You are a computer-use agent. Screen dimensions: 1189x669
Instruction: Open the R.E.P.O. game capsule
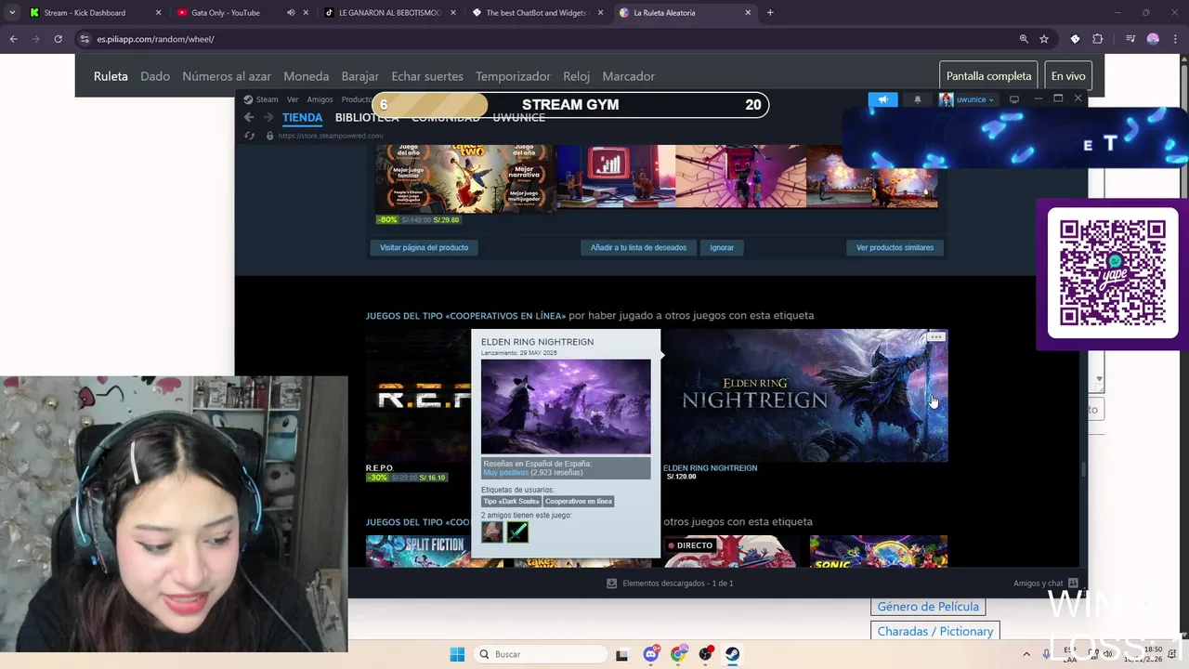pyautogui.click(x=418, y=395)
